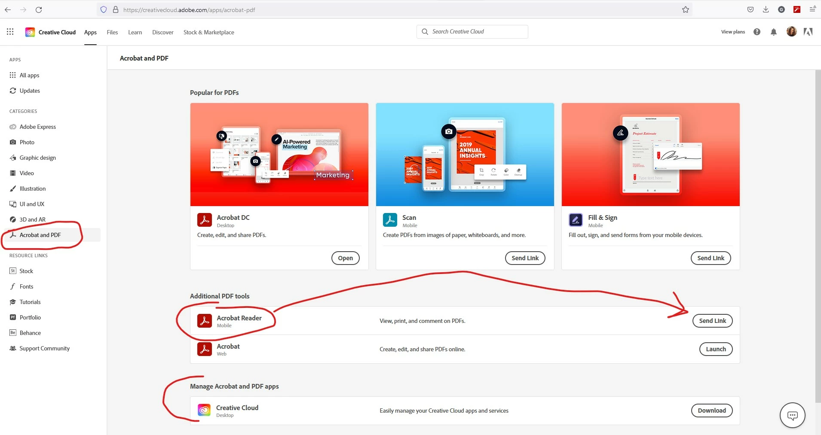The image size is (821, 435).
Task: Open the apps grid switcher icon
Action: point(10,32)
